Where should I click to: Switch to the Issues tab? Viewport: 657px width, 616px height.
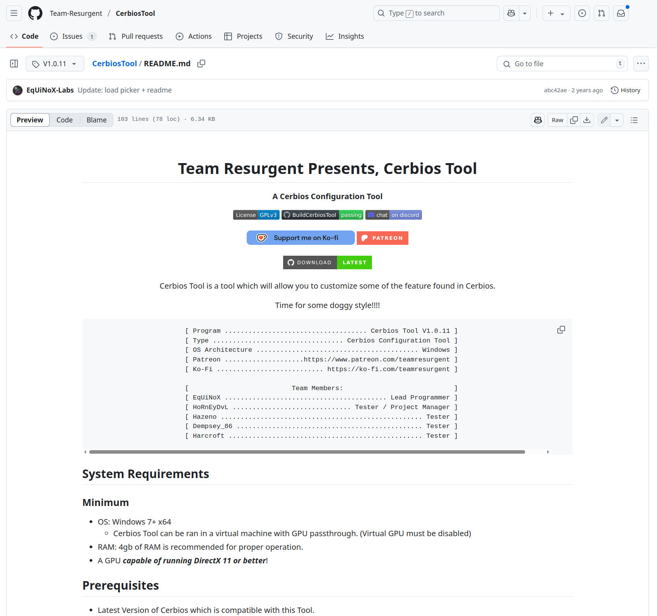[x=73, y=36]
